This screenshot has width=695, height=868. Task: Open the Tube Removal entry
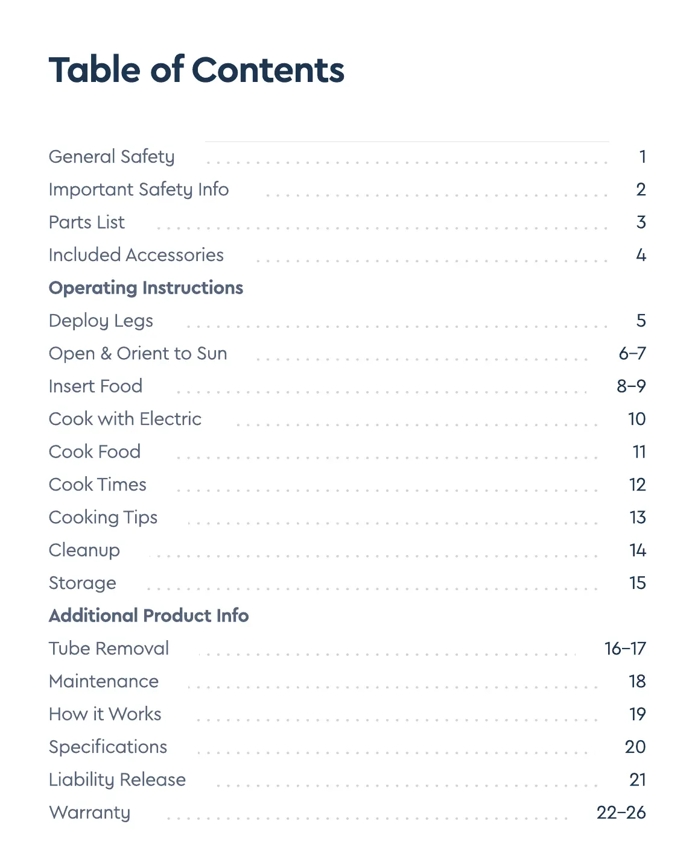coord(109,649)
